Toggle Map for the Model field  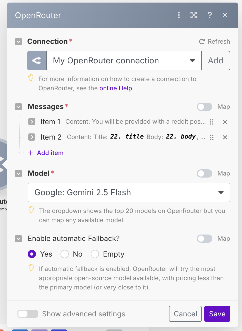[204, 173]
